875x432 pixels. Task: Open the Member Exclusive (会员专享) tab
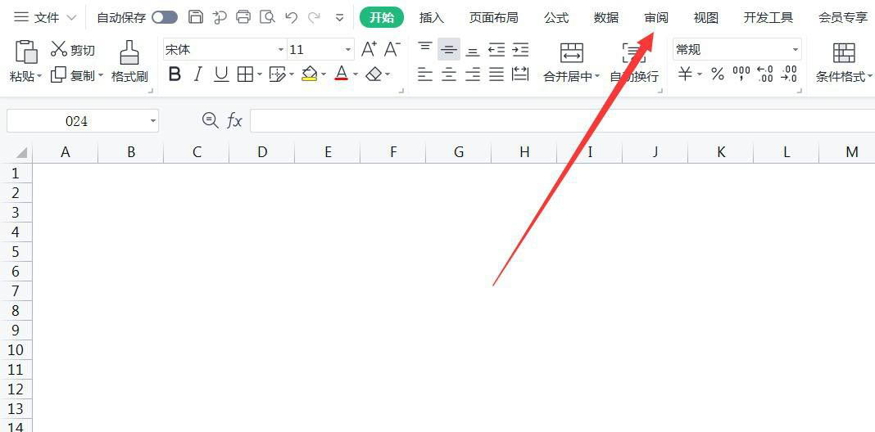842,17
